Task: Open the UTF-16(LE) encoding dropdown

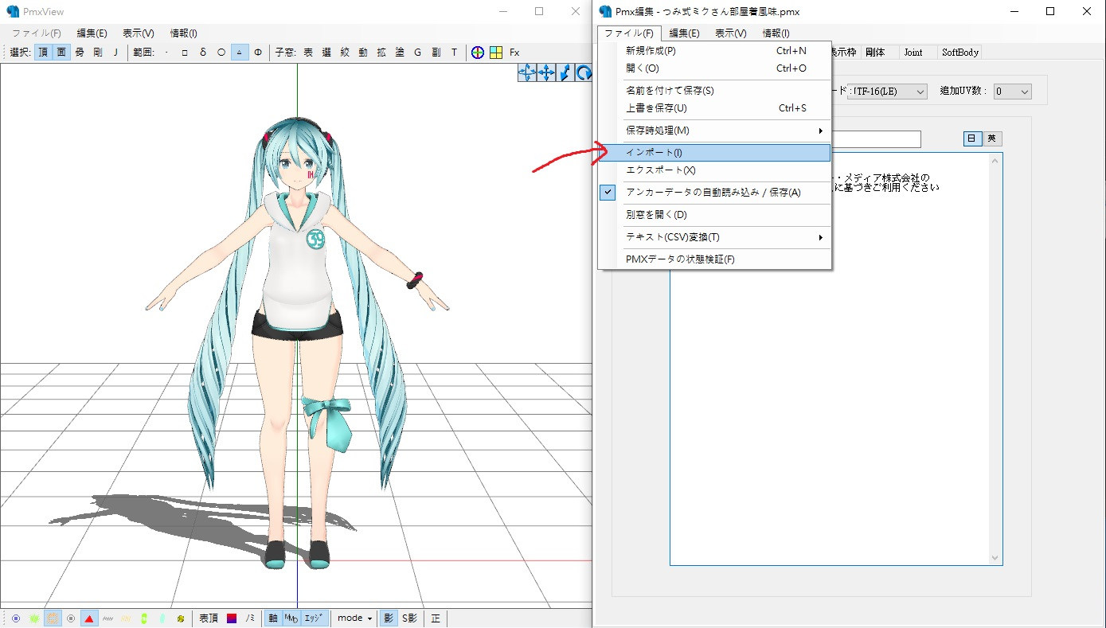Action: coord(887,92)
